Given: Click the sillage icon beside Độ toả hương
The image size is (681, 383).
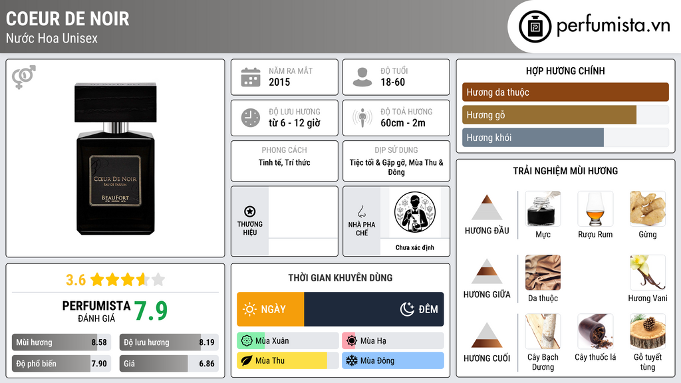Looking at the screenshot, I should coord(362,118).
